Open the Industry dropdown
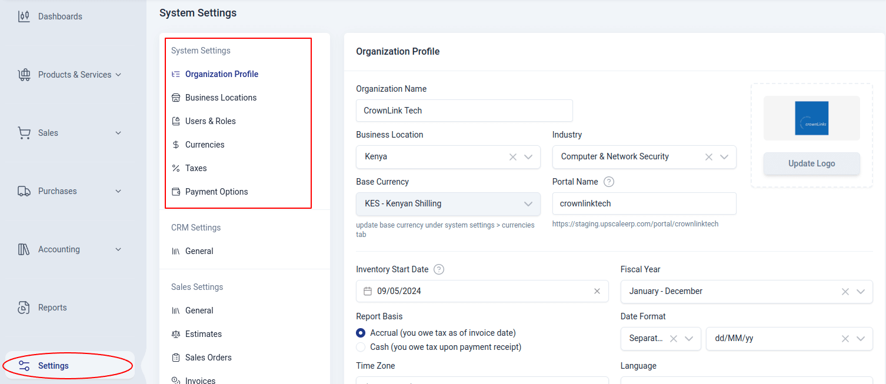The image size is (886, 384). coord(724,157)
